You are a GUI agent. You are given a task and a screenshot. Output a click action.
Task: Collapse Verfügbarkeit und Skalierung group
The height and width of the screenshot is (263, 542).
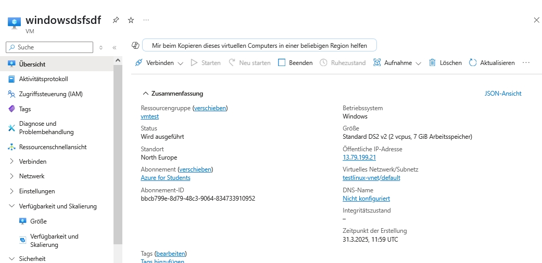point(12,206)
